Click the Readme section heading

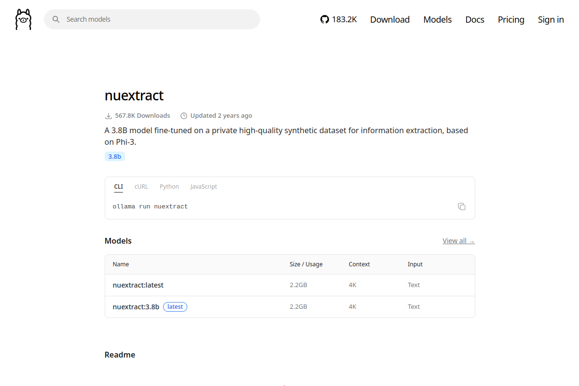[x=120, y=355]
